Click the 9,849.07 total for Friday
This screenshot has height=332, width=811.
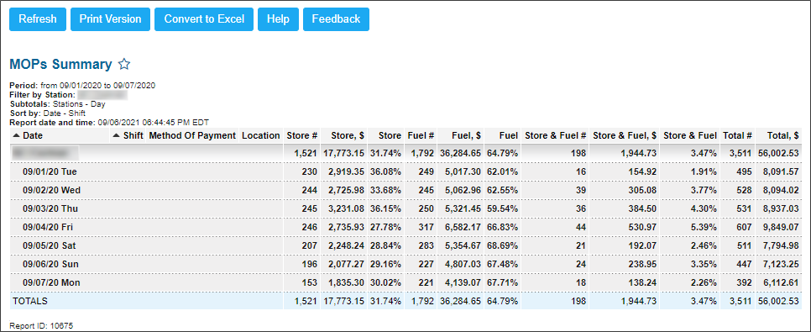[x=780, y=228]
